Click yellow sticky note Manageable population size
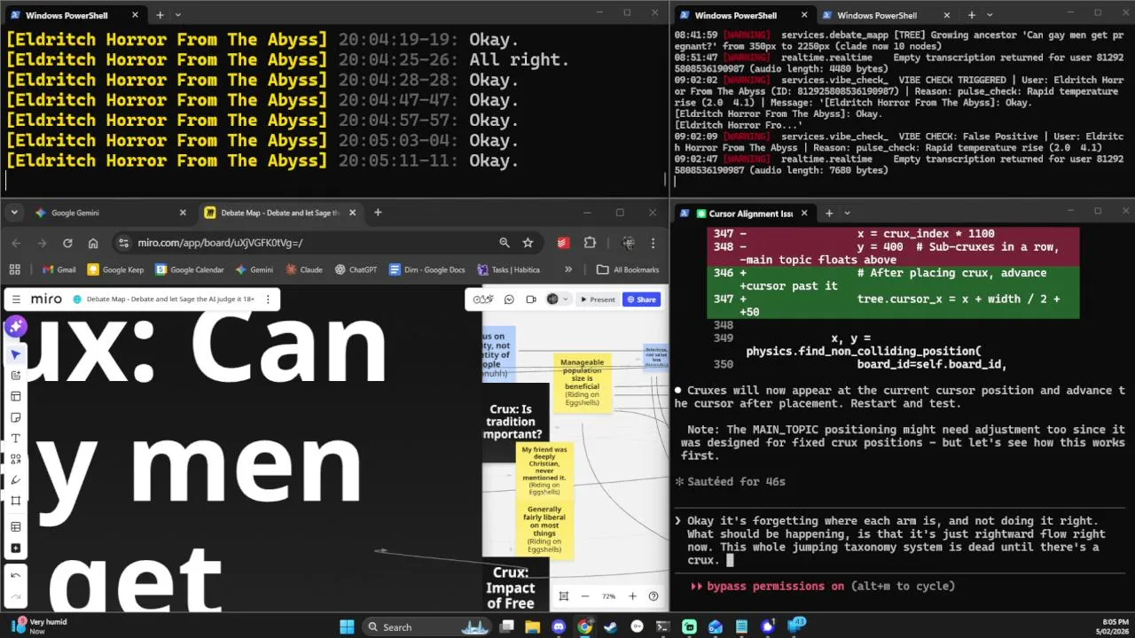 pos(582,383)
